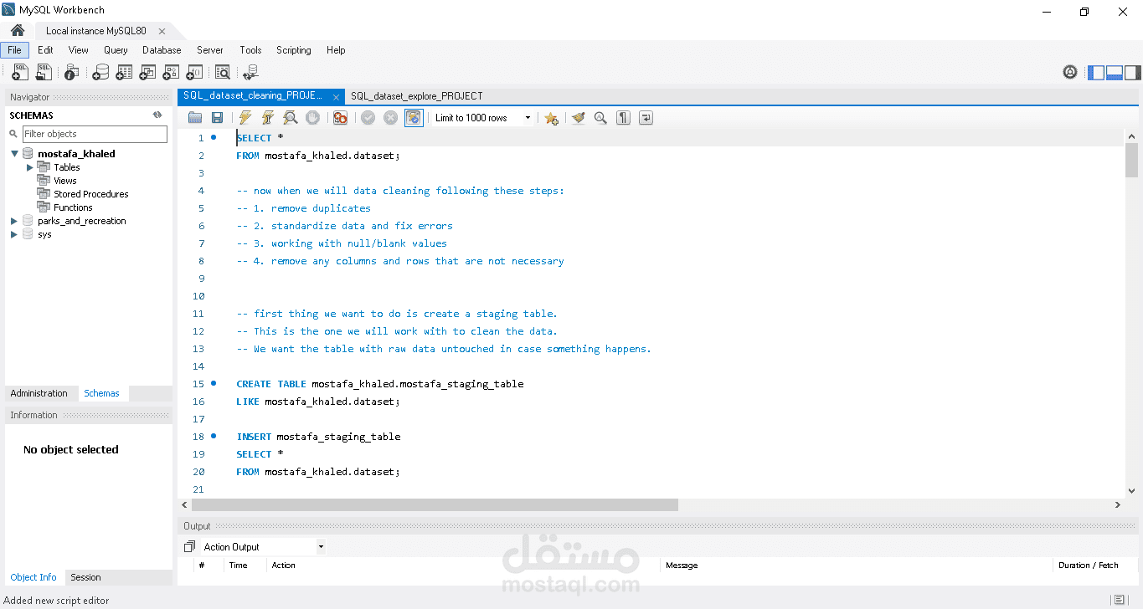
Task: Toggle auto-commit mode in the editor toolbar
Action: (x=413, y=117)
